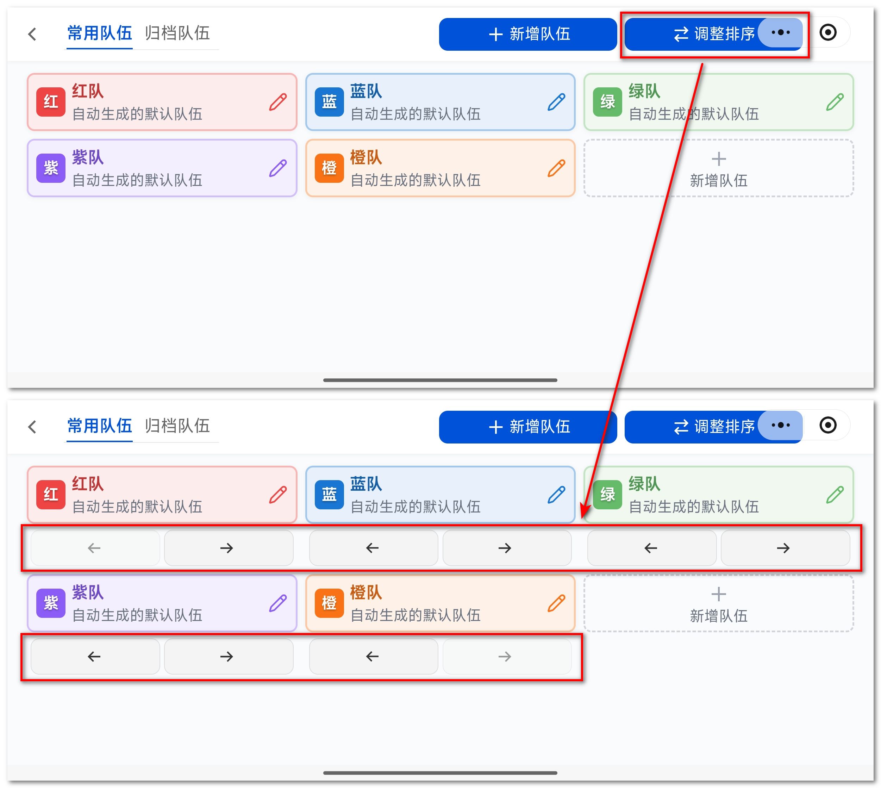Click the red 红 team color badge
This screenshot has width=881, height=788.
point(50,102)
